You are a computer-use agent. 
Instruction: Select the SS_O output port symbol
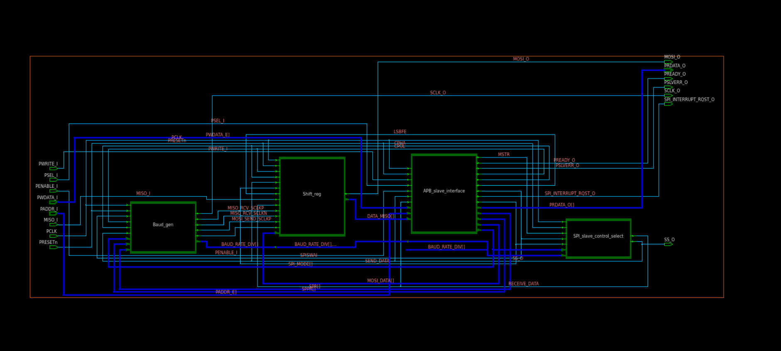click(x=668, y=244)
